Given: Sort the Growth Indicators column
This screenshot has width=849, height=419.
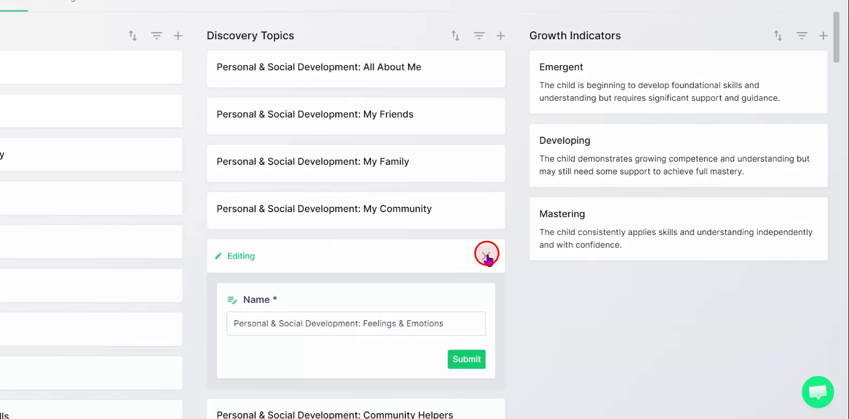Looking at the screenshot, I should pos(778,36).
